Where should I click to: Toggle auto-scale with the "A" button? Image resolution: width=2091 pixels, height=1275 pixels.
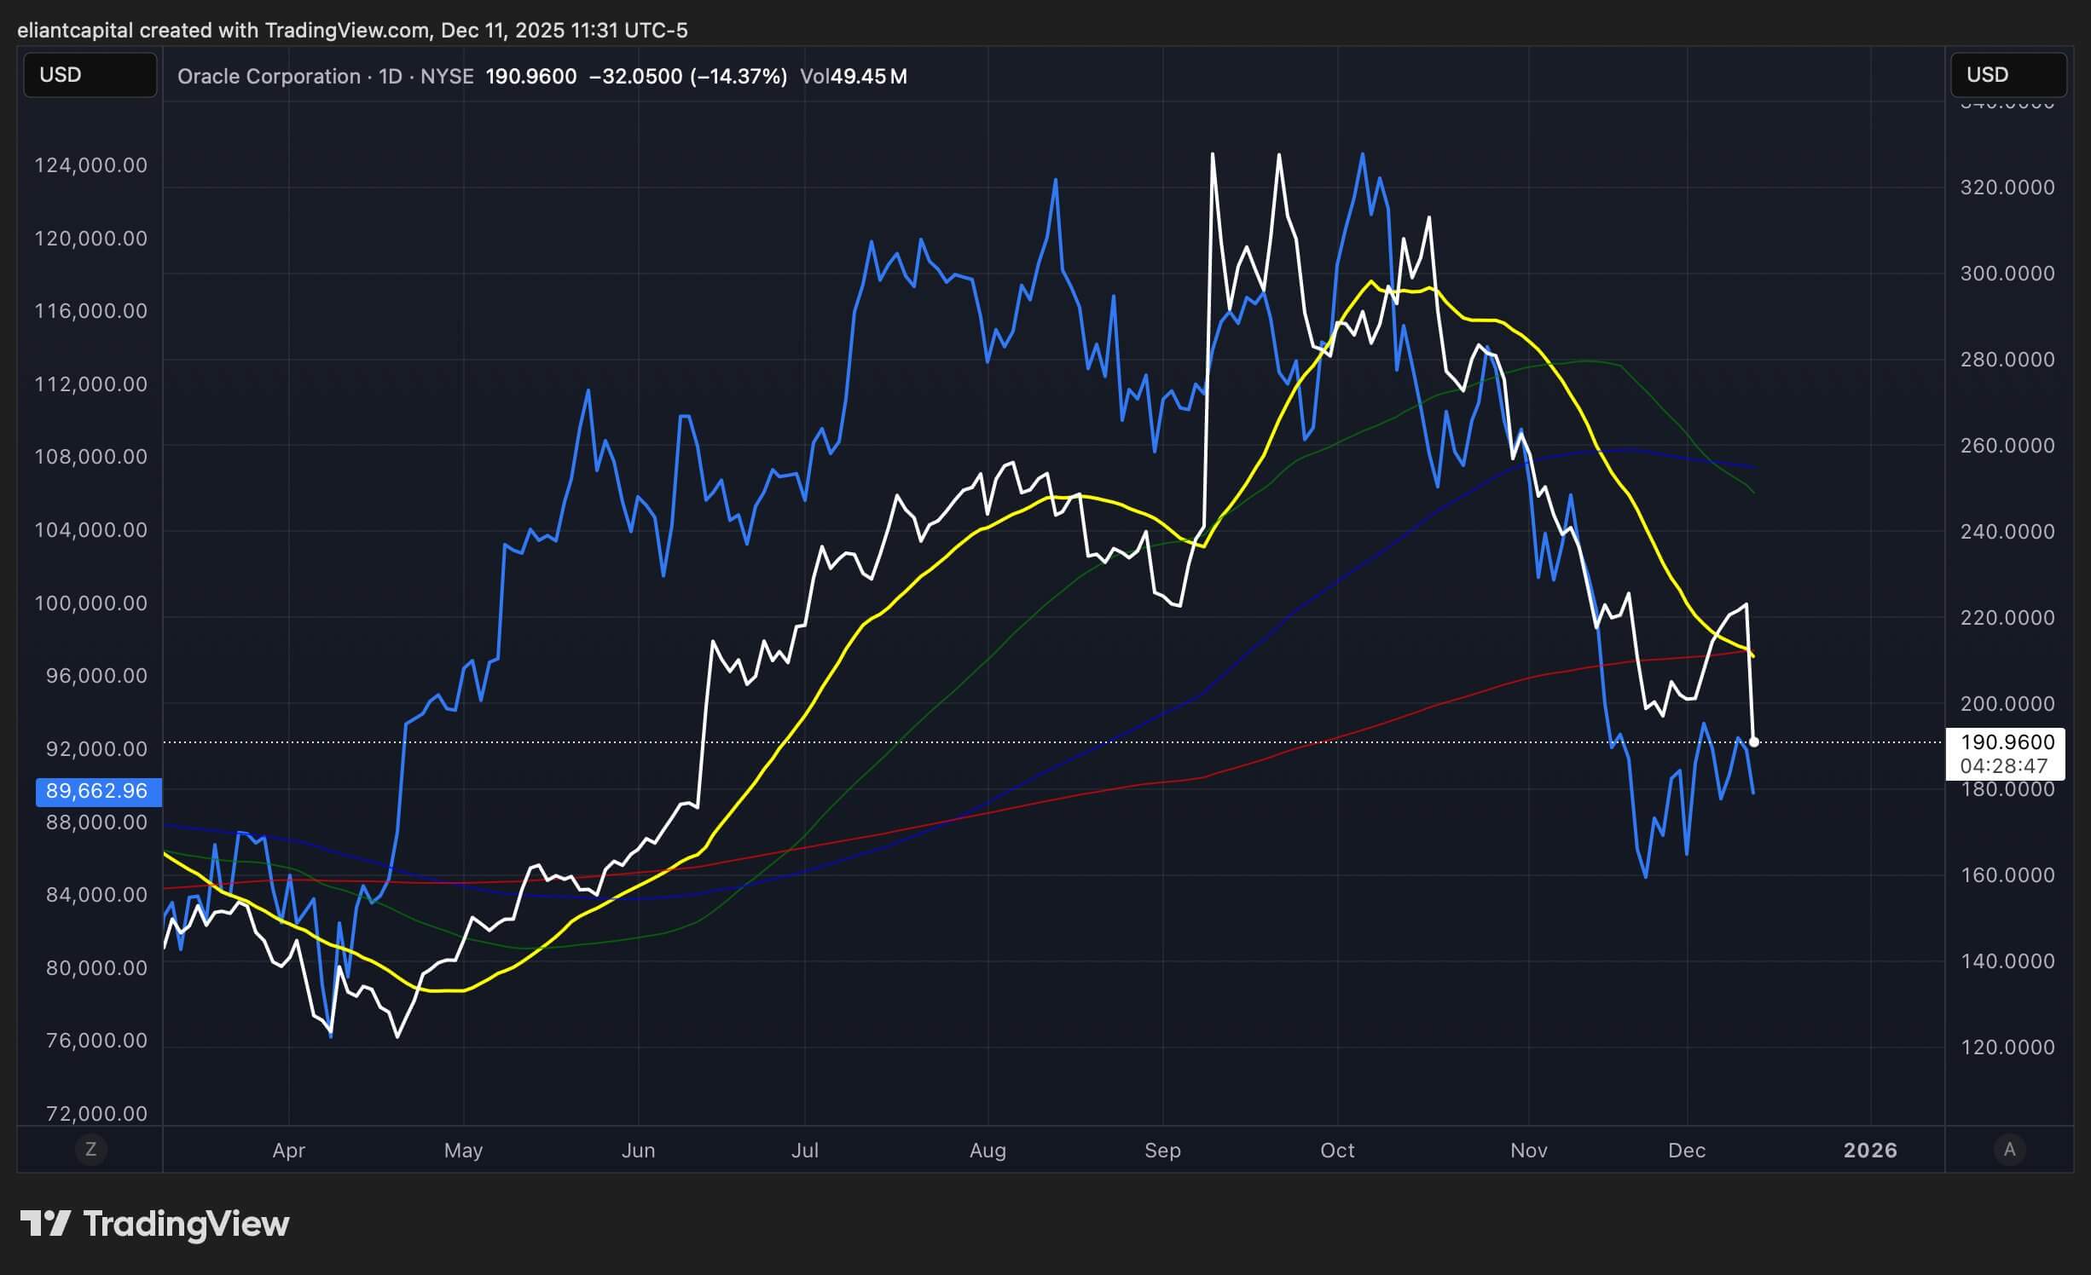tap(2010, 1150)
